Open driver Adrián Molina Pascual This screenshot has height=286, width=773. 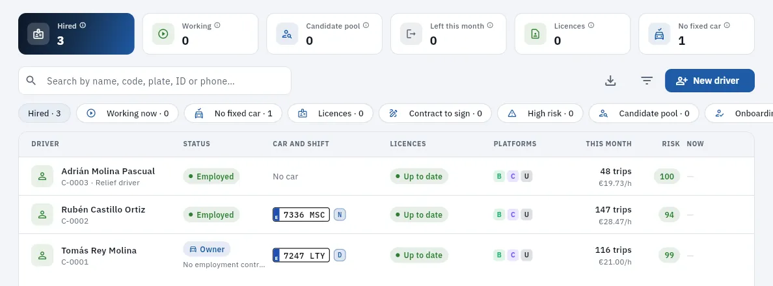tap(108, 172)
